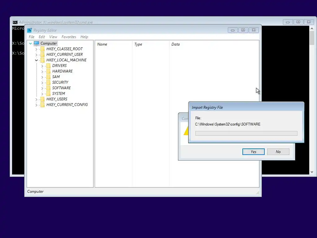The height and width of the screenshot is (238, 317).
Task: Select the SOFTWARE key label
Action: (62, 88)
